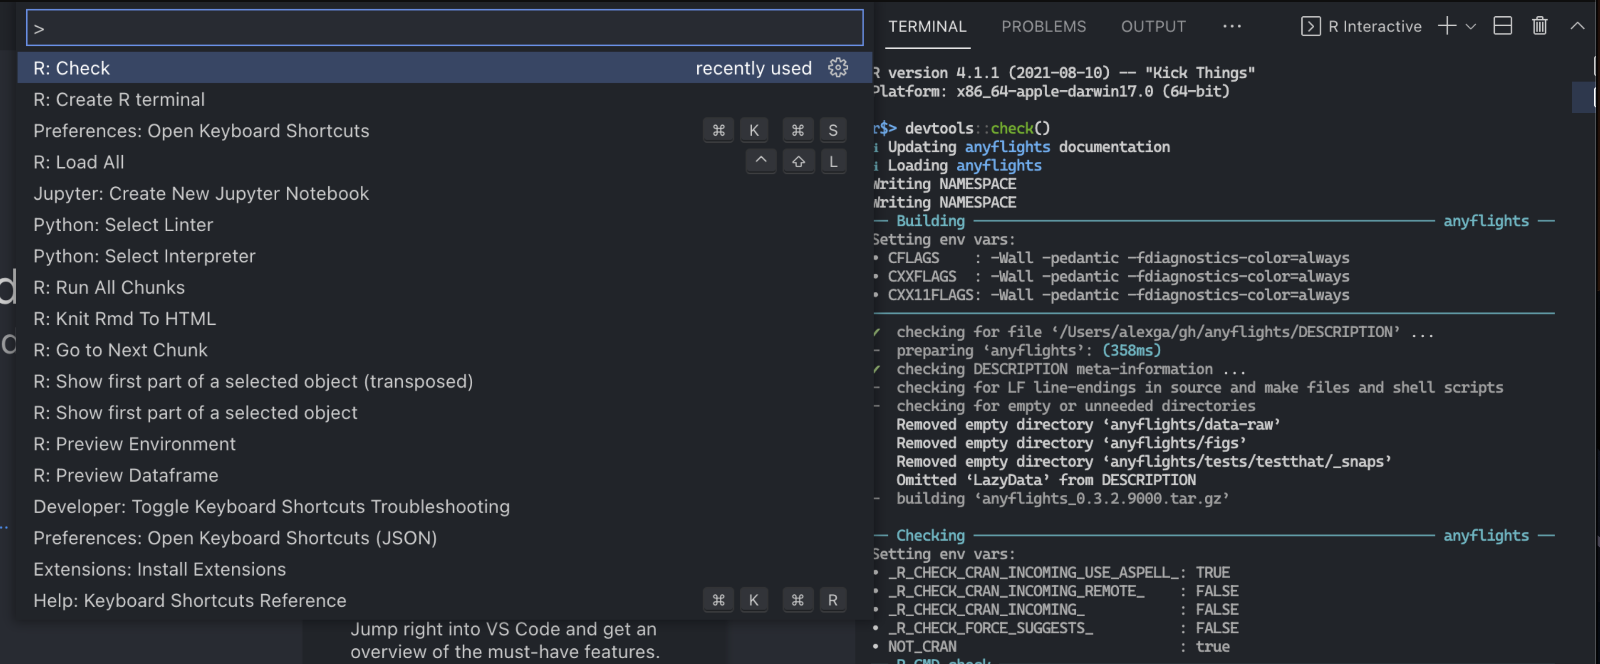Kill terminal using trash icon

[x=1539, y=26]
